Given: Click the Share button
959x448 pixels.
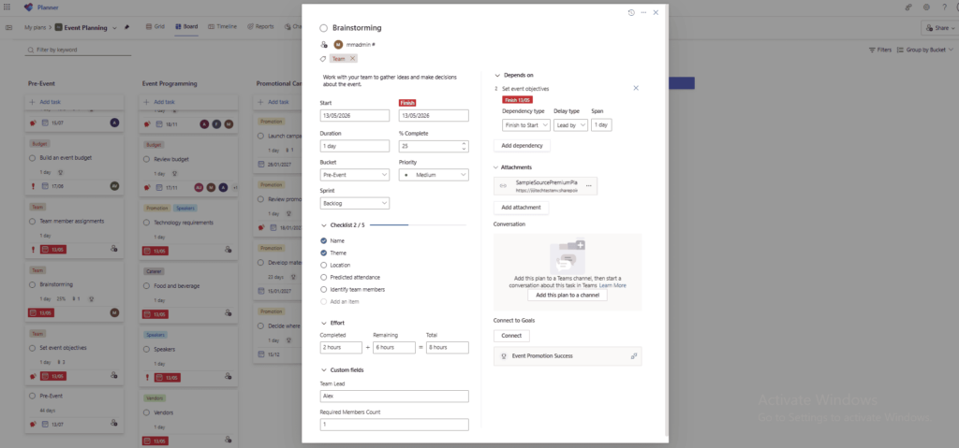Looking at the screenshot, I should click(x=938, y=28).
